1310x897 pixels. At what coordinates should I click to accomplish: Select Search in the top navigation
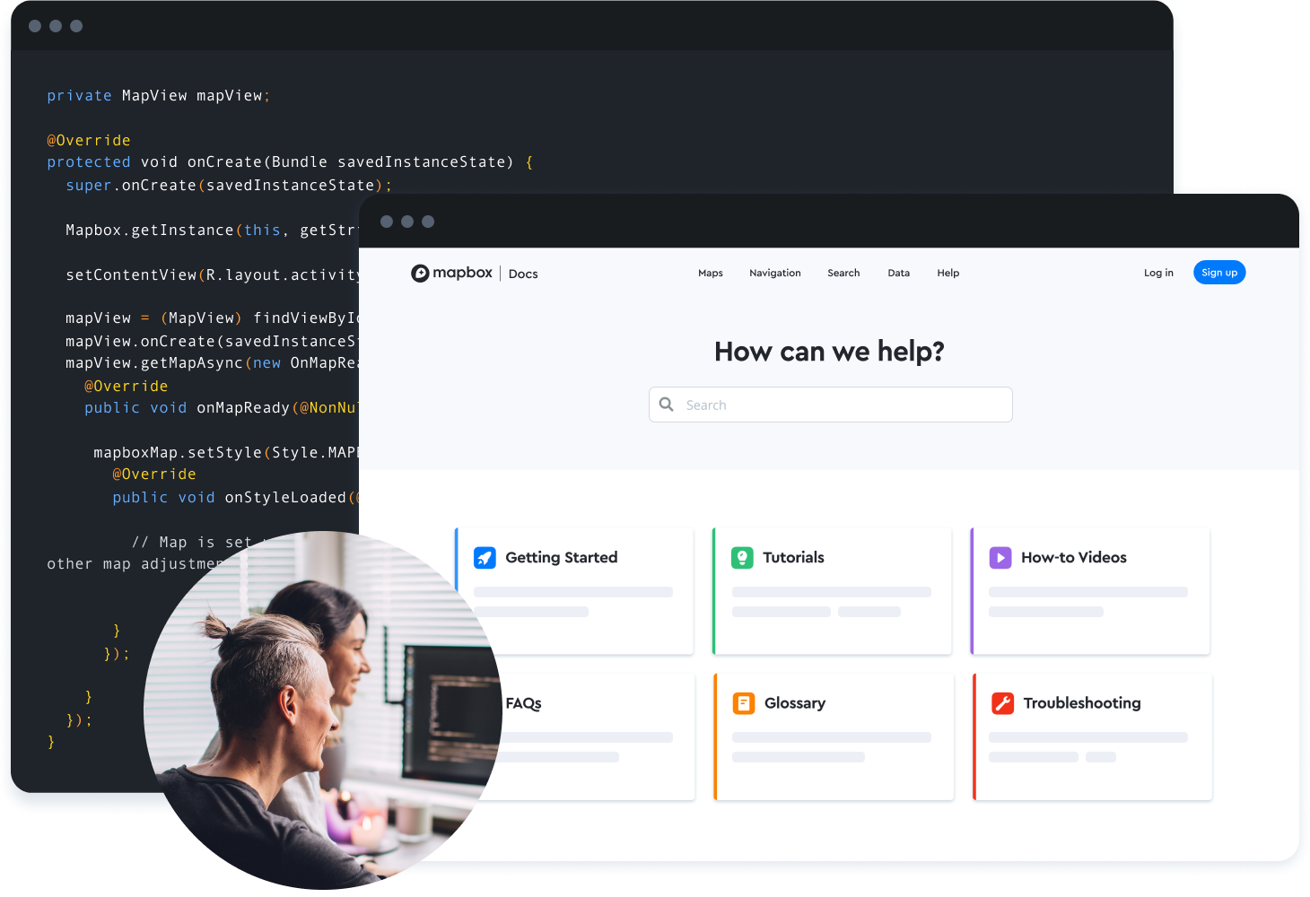(x=843, y=273)
